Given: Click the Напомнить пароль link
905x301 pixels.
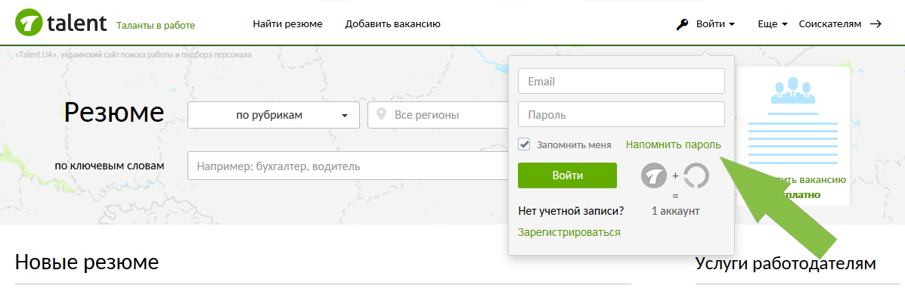Looking at the screenshot, I should pos(674,144).
